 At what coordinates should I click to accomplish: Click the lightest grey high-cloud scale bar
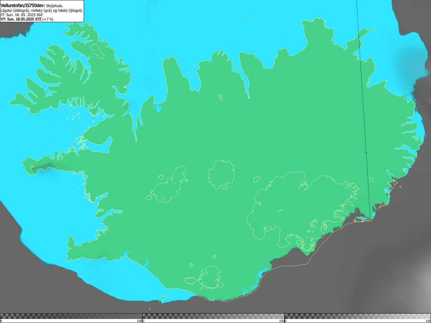(358, 316)
